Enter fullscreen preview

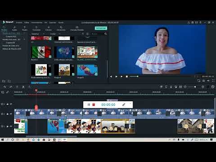click(x=213, y=81)
